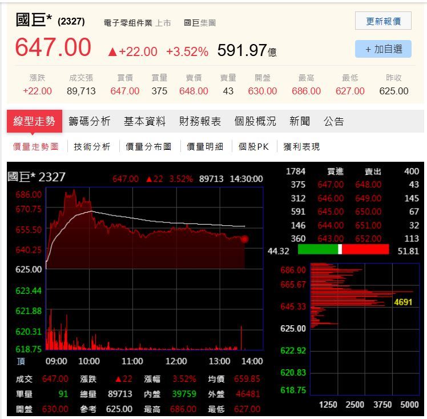The height and width of the screenshot is (419, 427).
Task: Open the 國巨集團 group link
Action: tap(200, 23)
